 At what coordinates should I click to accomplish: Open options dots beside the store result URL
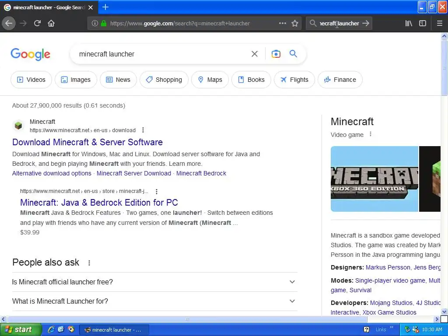157,191
